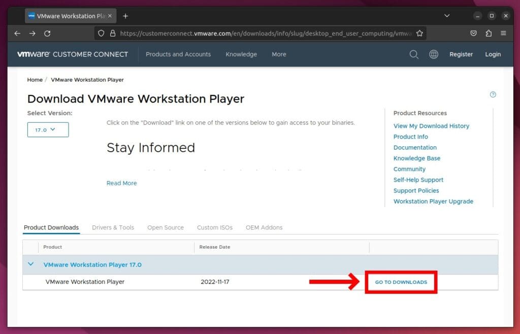Open Firefox's shield tracking protection icon
The width and height of the screenshot is (520, 334).
[x=101, y=32]
